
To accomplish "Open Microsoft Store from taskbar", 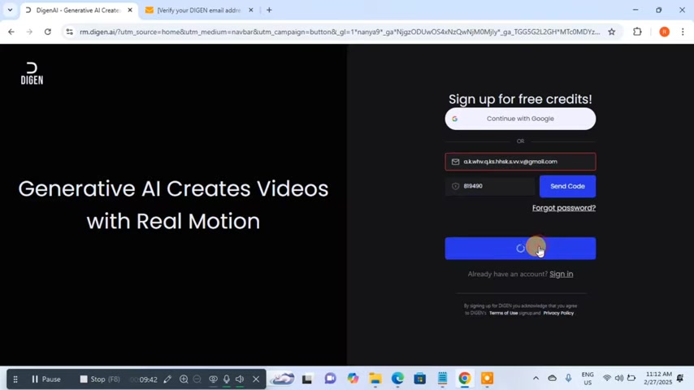I will (x=419, y=379).
